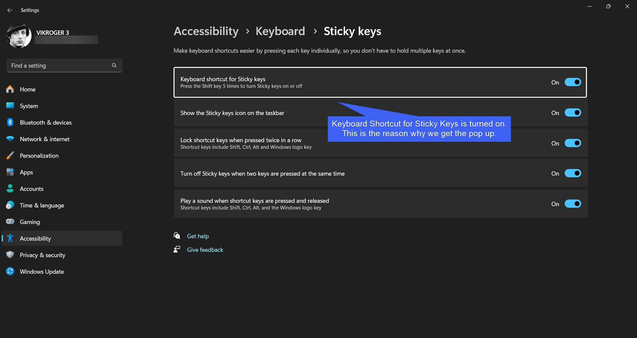637x338 pixels.
Task: Open Accounts label in sidebar
Action: tap(32, 189)
